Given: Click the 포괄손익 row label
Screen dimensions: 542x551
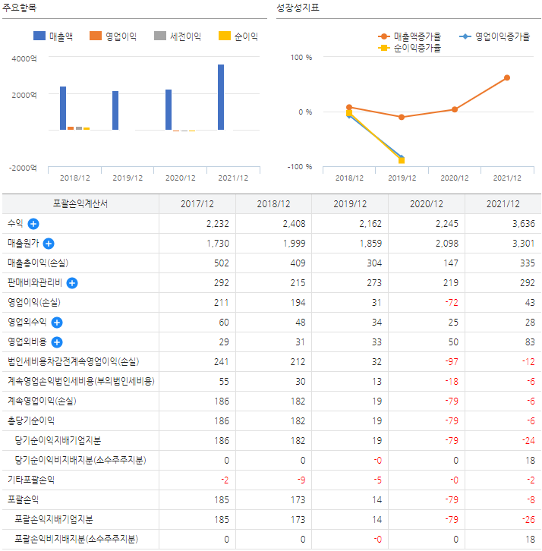Looking at the screenshot, I should tap(23, 499).
